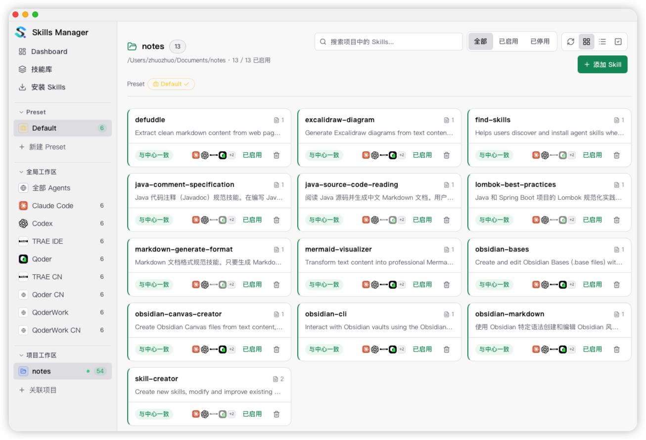Toggle 已启用 status on markdown-generate-format
This screenshot has width=646, height=440.
(252, 284)
